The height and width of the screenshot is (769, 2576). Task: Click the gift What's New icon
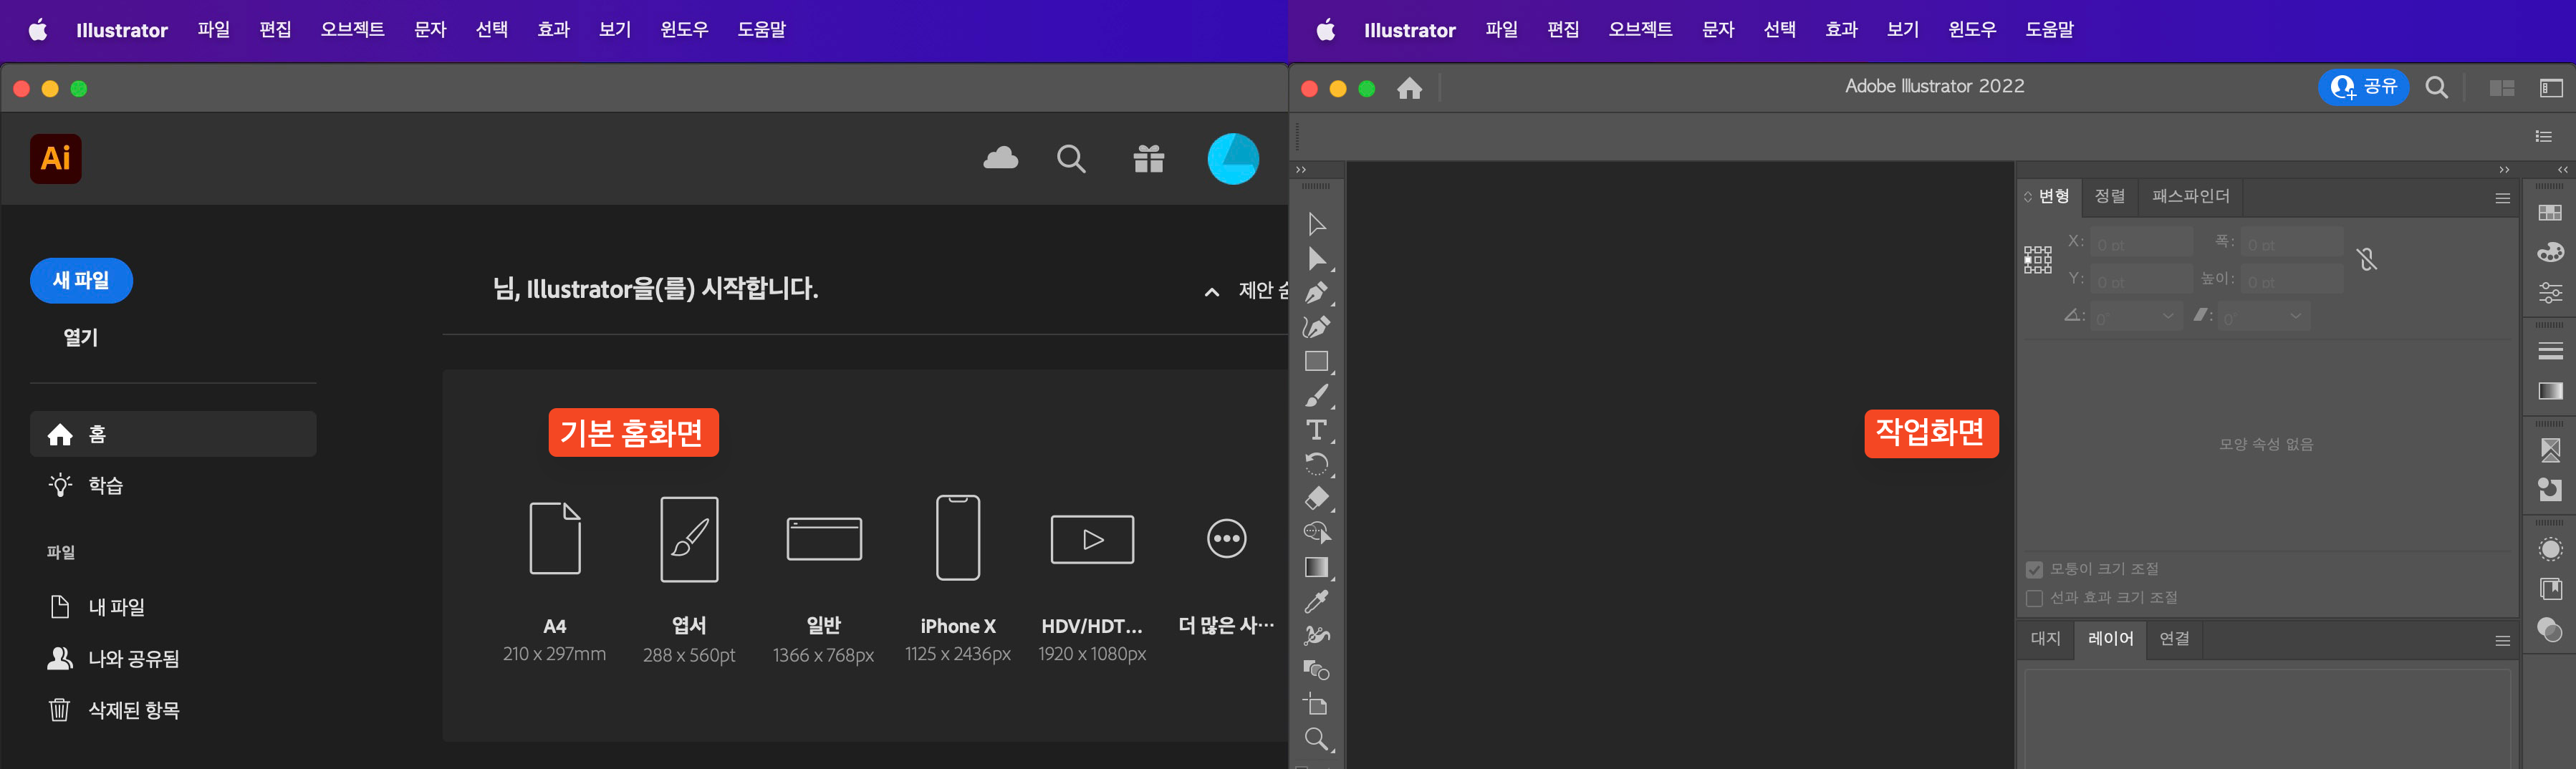coord(1148,158)
